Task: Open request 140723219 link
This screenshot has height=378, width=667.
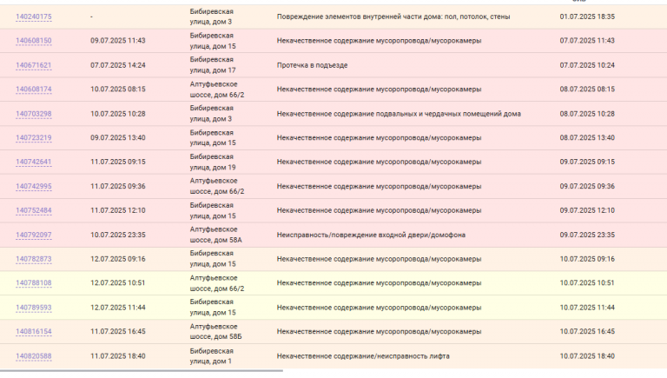Action: pos(34,138)
